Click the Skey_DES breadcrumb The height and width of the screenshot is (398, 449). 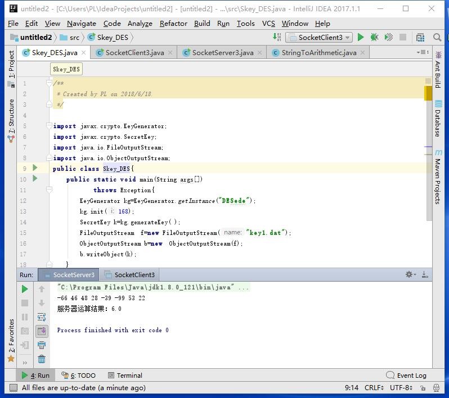[x=108, y=38]
